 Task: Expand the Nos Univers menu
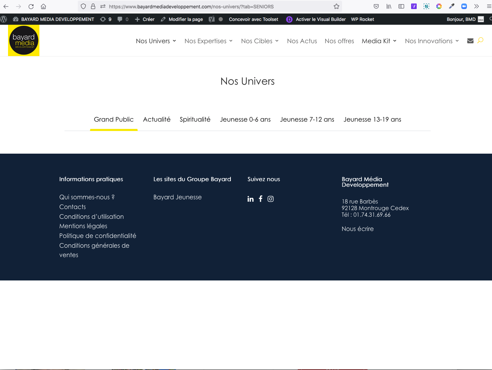tap(156, 41)
